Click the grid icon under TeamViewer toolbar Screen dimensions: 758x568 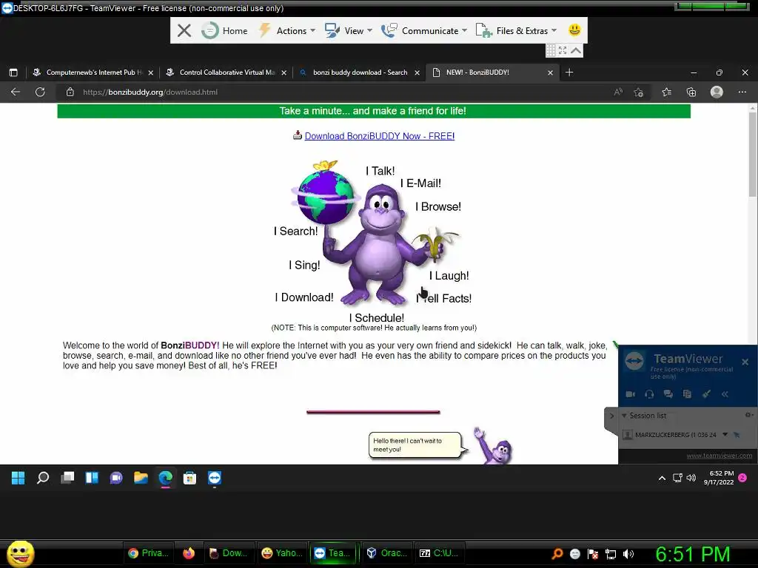[551, 50]
